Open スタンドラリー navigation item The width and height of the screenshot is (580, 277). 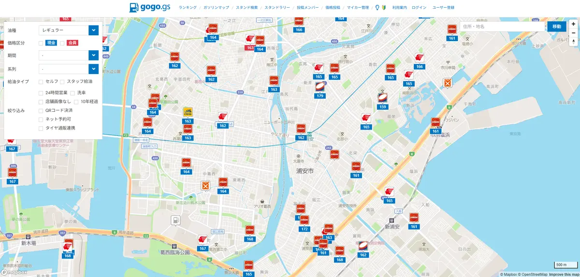[277, 8]
